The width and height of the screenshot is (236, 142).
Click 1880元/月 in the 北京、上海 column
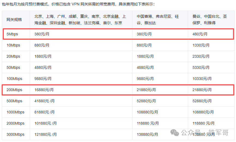pyautogui.click(x=43, y=56)
